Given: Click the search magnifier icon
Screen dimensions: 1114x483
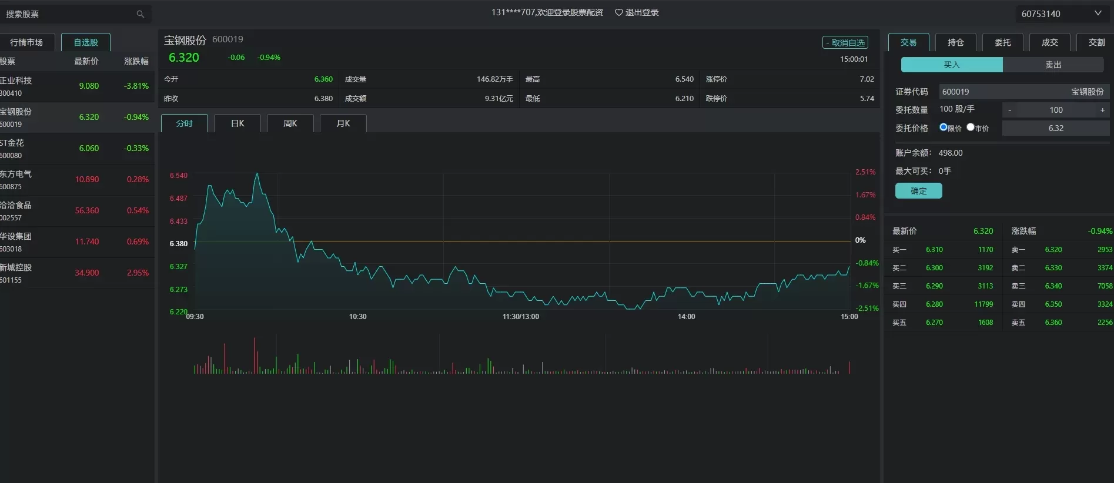Looking at the screenshot, I should [140, 14].
